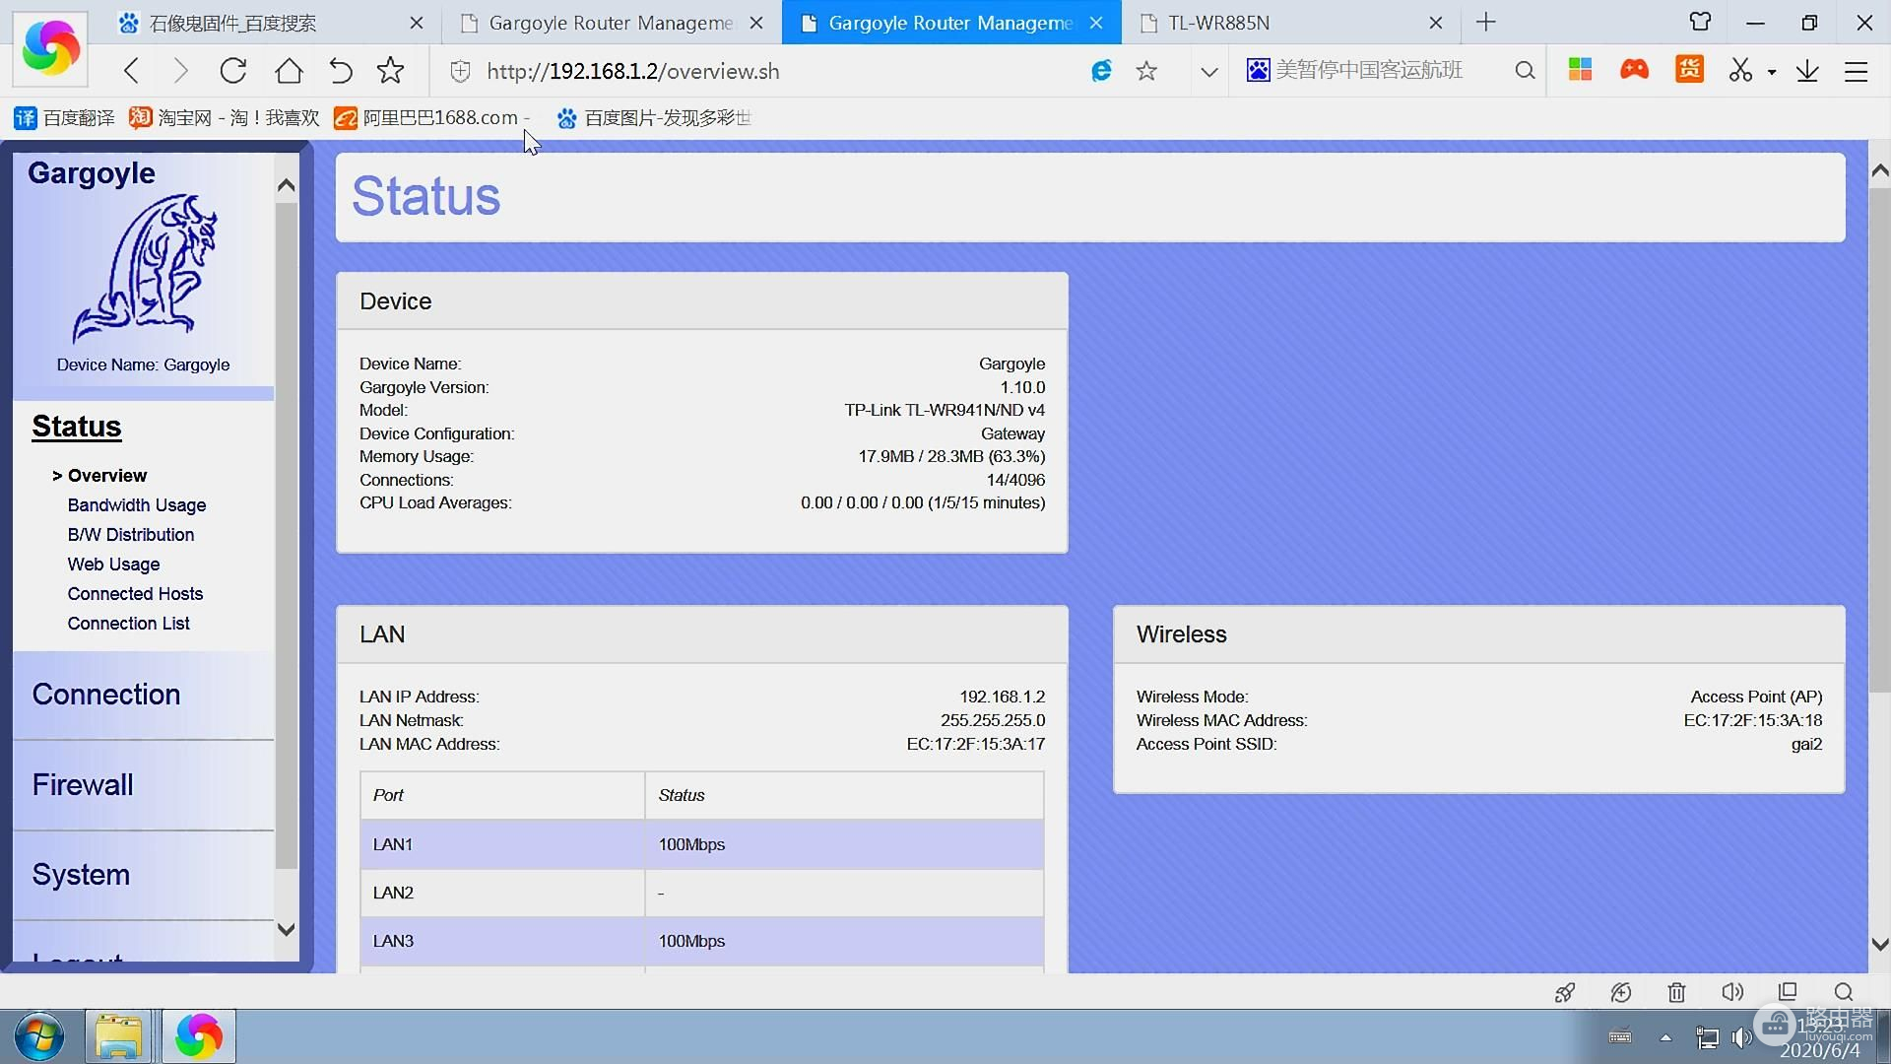Click the undo/restore closed tab icon
This screenshot has width=1891, height=1064.
pyautogui.click(x=340, y=71)
